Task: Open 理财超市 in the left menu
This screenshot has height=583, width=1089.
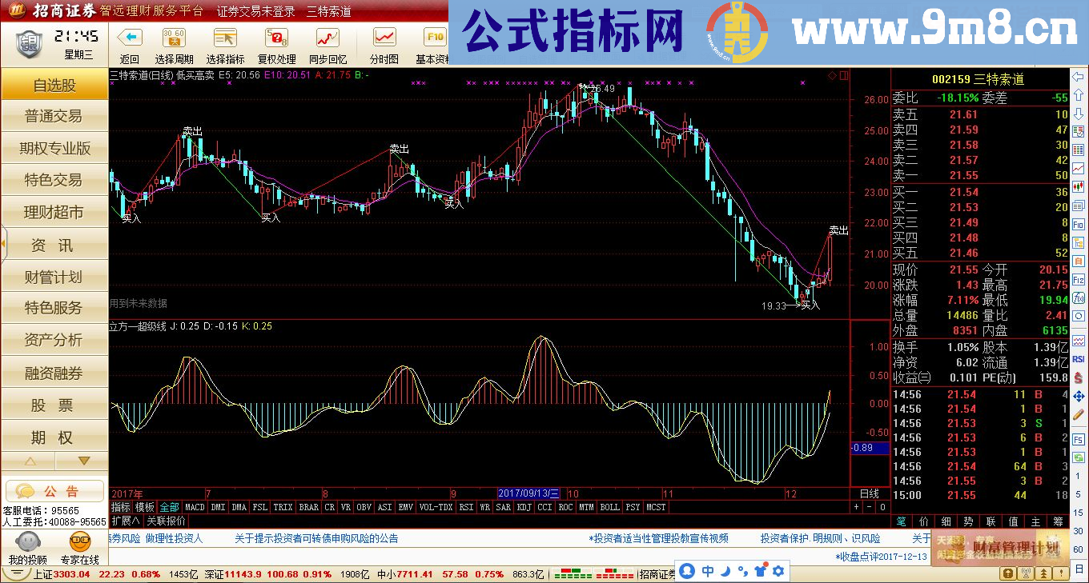Action: pyautogui.click(x=54, y=212)
